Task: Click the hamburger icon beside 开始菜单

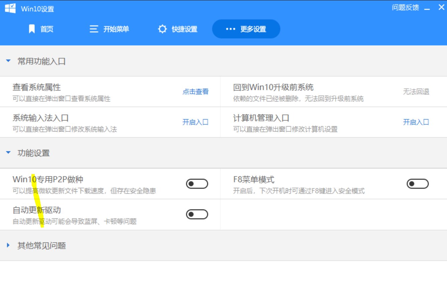Action: [94, 29]
